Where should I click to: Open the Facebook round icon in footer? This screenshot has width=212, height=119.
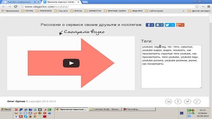[178, 101]
